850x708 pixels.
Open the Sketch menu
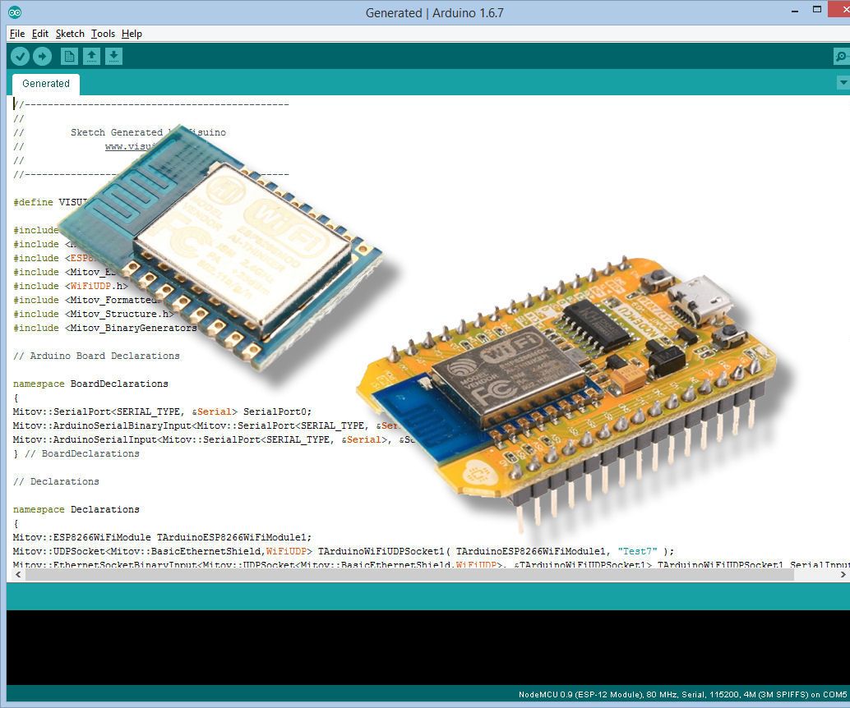[x=70, y=34]
